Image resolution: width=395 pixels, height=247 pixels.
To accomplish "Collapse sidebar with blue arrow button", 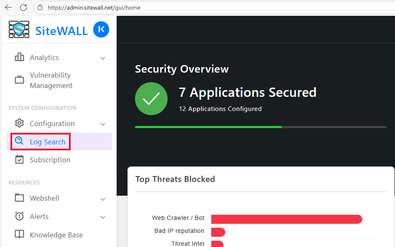I will click(101, 30).
